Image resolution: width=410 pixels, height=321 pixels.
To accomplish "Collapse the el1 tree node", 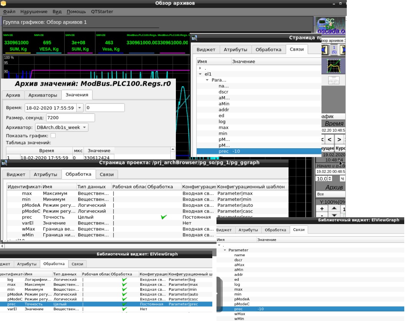I will pyautogui.click(x=200, y=74).
